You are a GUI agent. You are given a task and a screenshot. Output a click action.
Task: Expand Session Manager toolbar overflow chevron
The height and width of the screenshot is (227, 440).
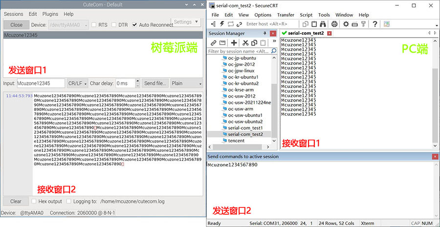[x=274, y=41]
